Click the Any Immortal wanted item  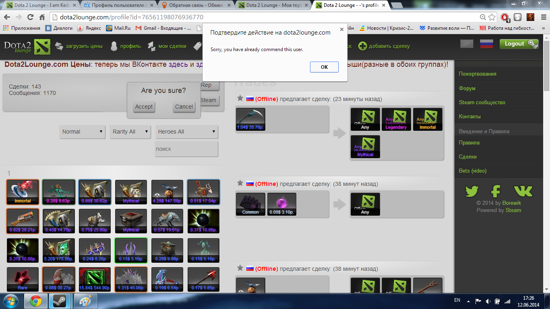click(x=428, y=119)
